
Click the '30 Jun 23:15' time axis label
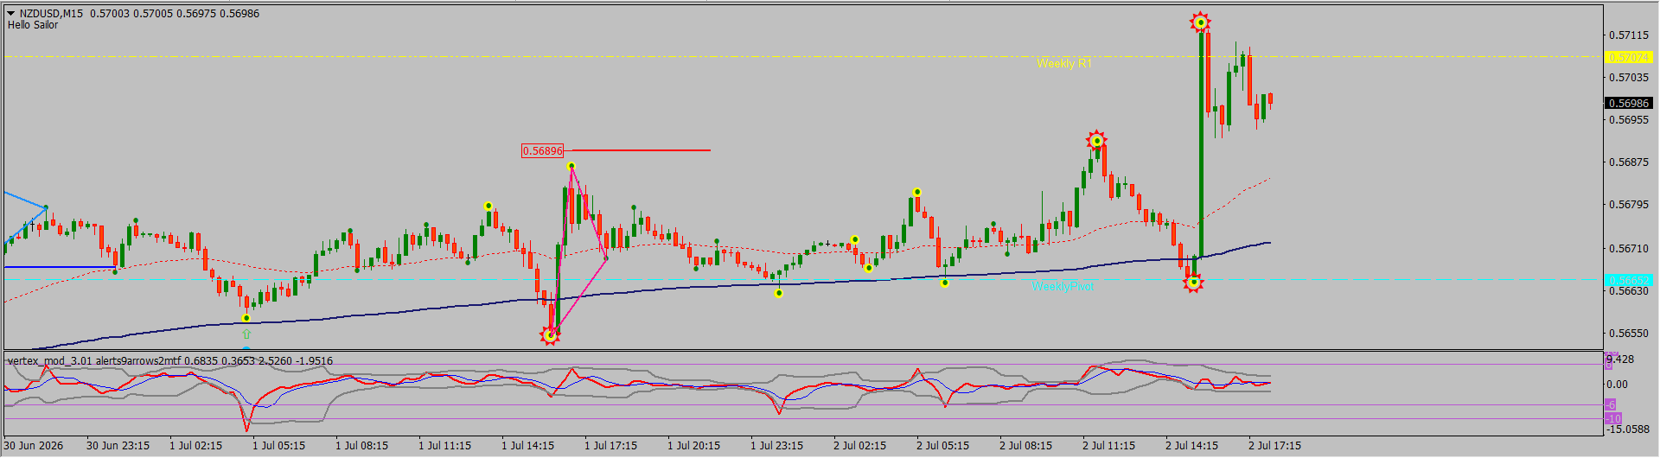click(118, 446)
